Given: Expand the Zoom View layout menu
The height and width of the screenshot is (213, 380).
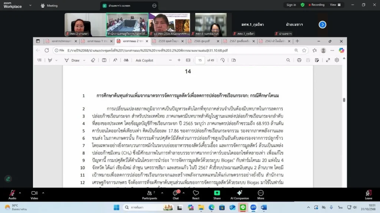Looking at the screenshot, I should [x=335, y=5].
